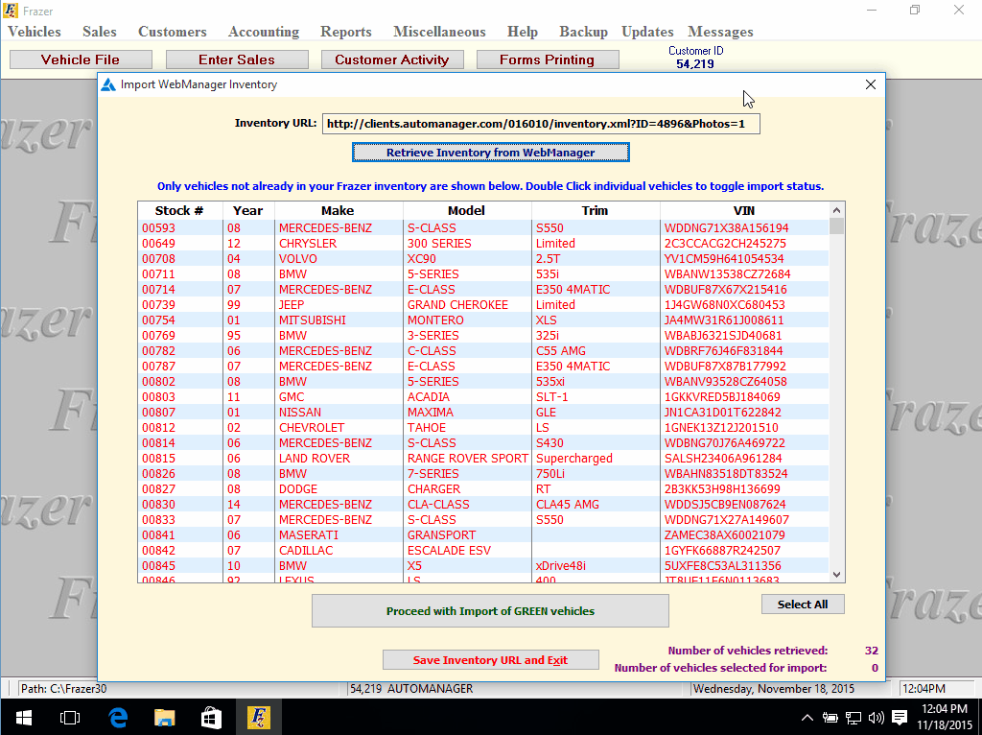The width and height of the screenshot is (982, 735).
Task: Select the NISSAN MAXIMA model cell
Action: pos(467,413)
